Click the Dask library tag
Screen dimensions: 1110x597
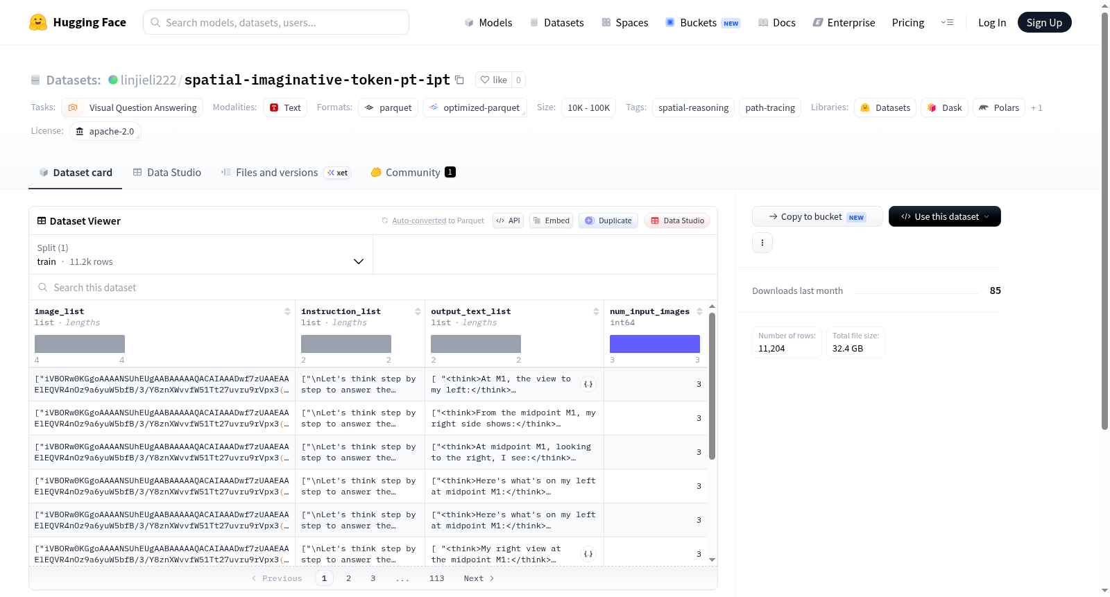tap(944, 107)
